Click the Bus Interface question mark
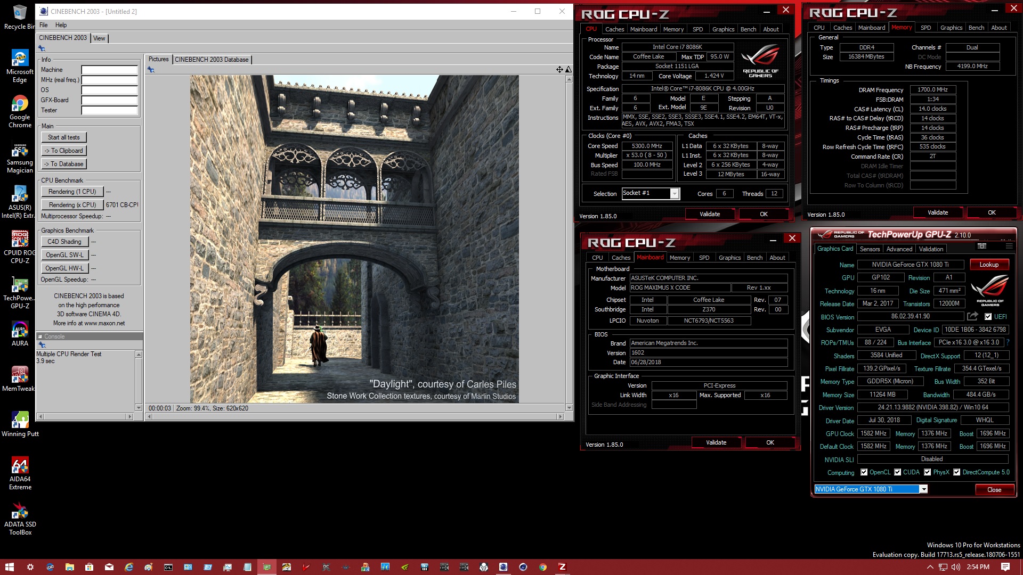The height and width of the screenshot is (575, 1023). (1008, 342)
